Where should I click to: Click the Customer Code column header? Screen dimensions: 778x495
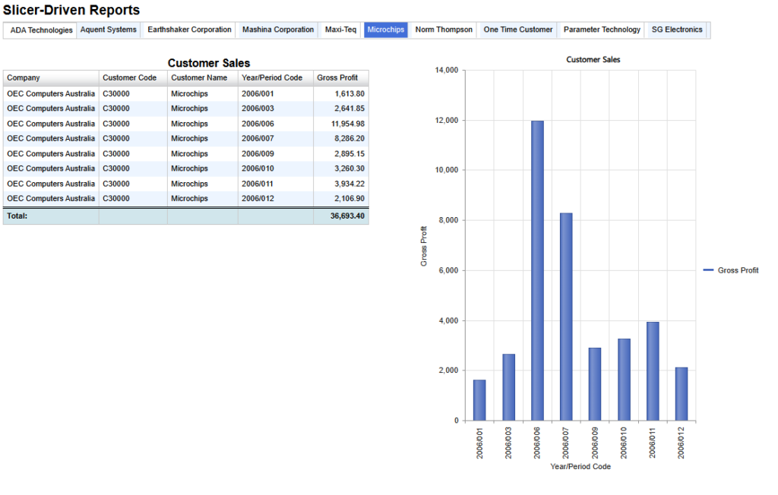coord(133,78)
